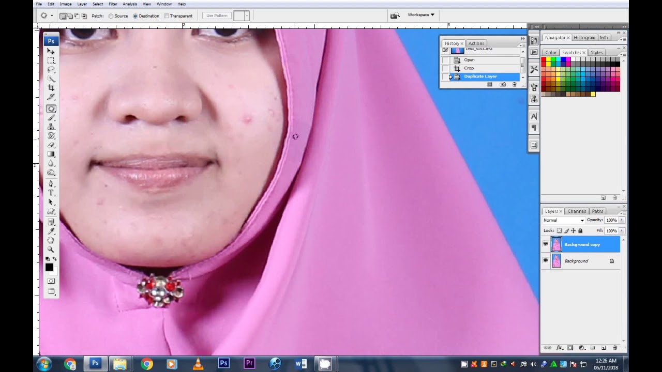
Task: Create a new layer in Layers panel
Action: 604,348
